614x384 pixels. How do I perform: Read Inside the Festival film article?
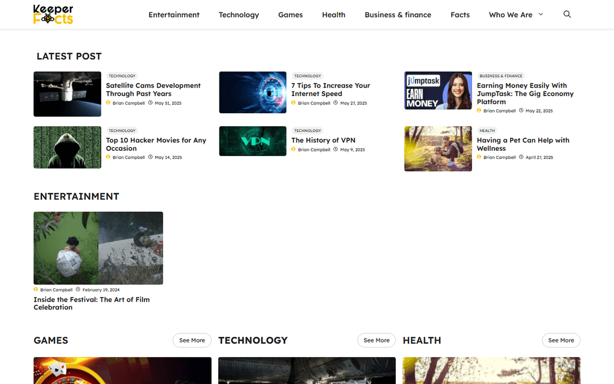(x=92, y=303)
